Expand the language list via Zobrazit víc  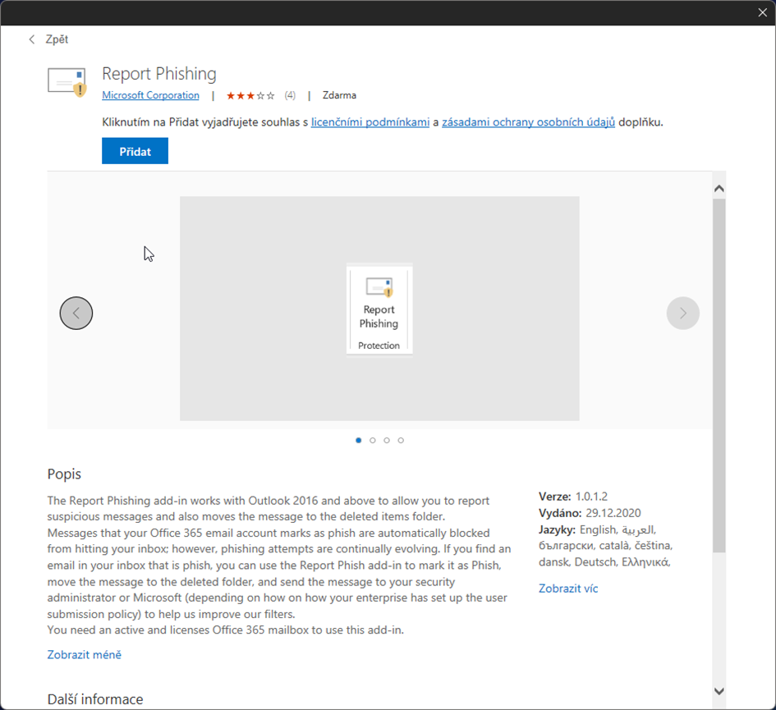[x=568, y=589]
